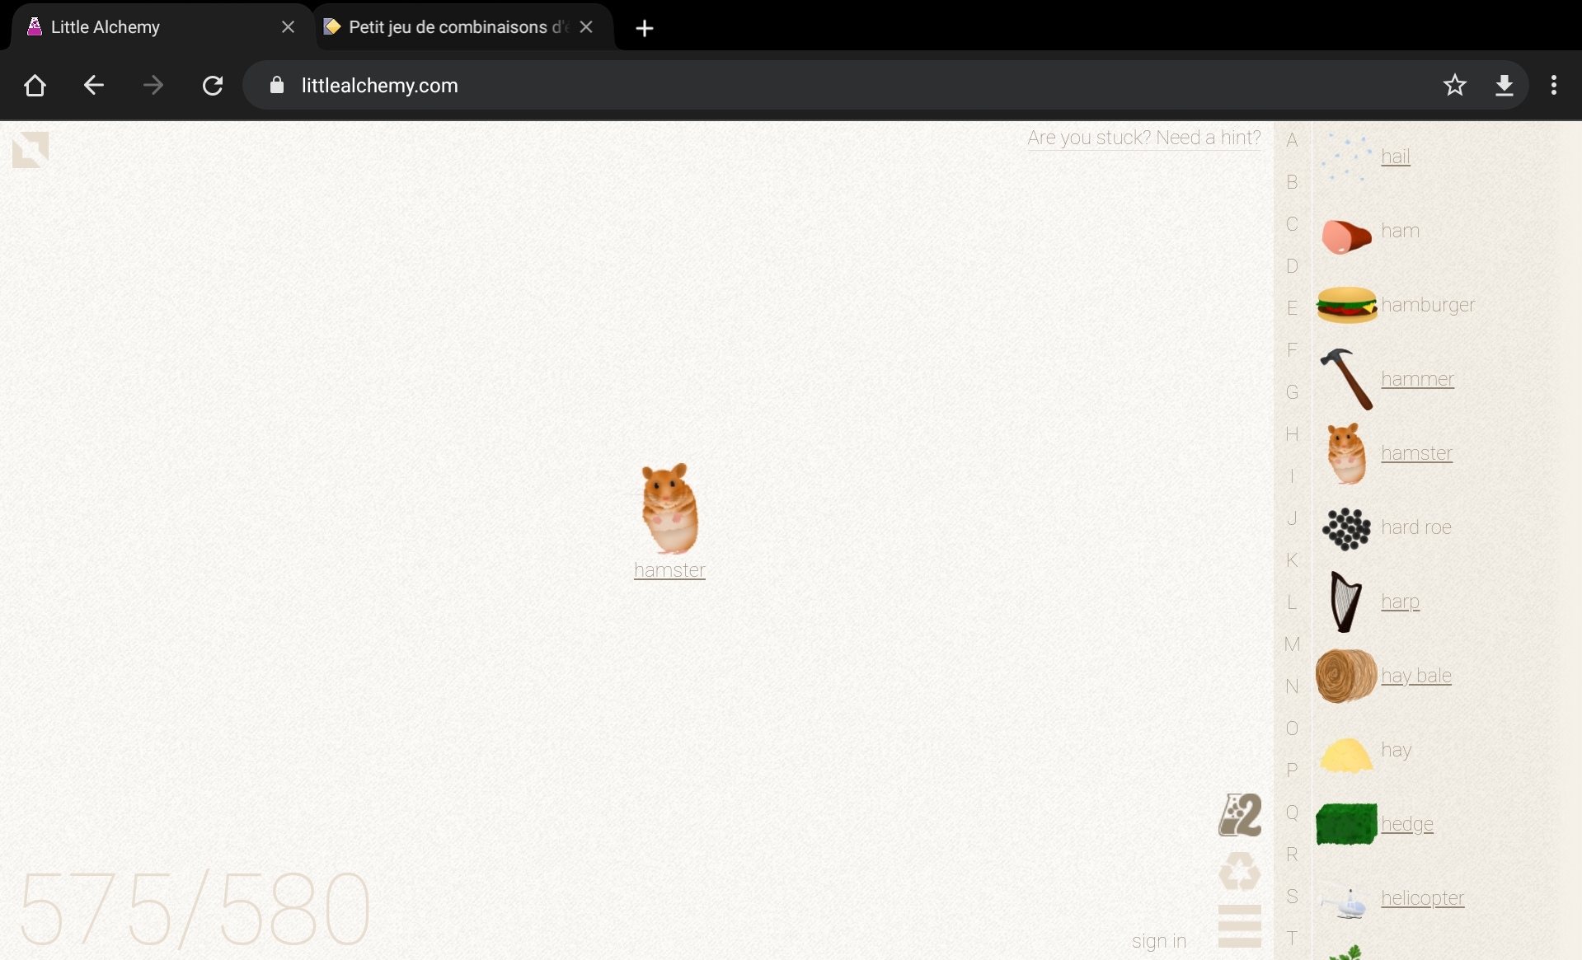Viewport: 1582px width, 960px height.
Task: Select the harp element icon
Action: click(x=1346, y=602)
